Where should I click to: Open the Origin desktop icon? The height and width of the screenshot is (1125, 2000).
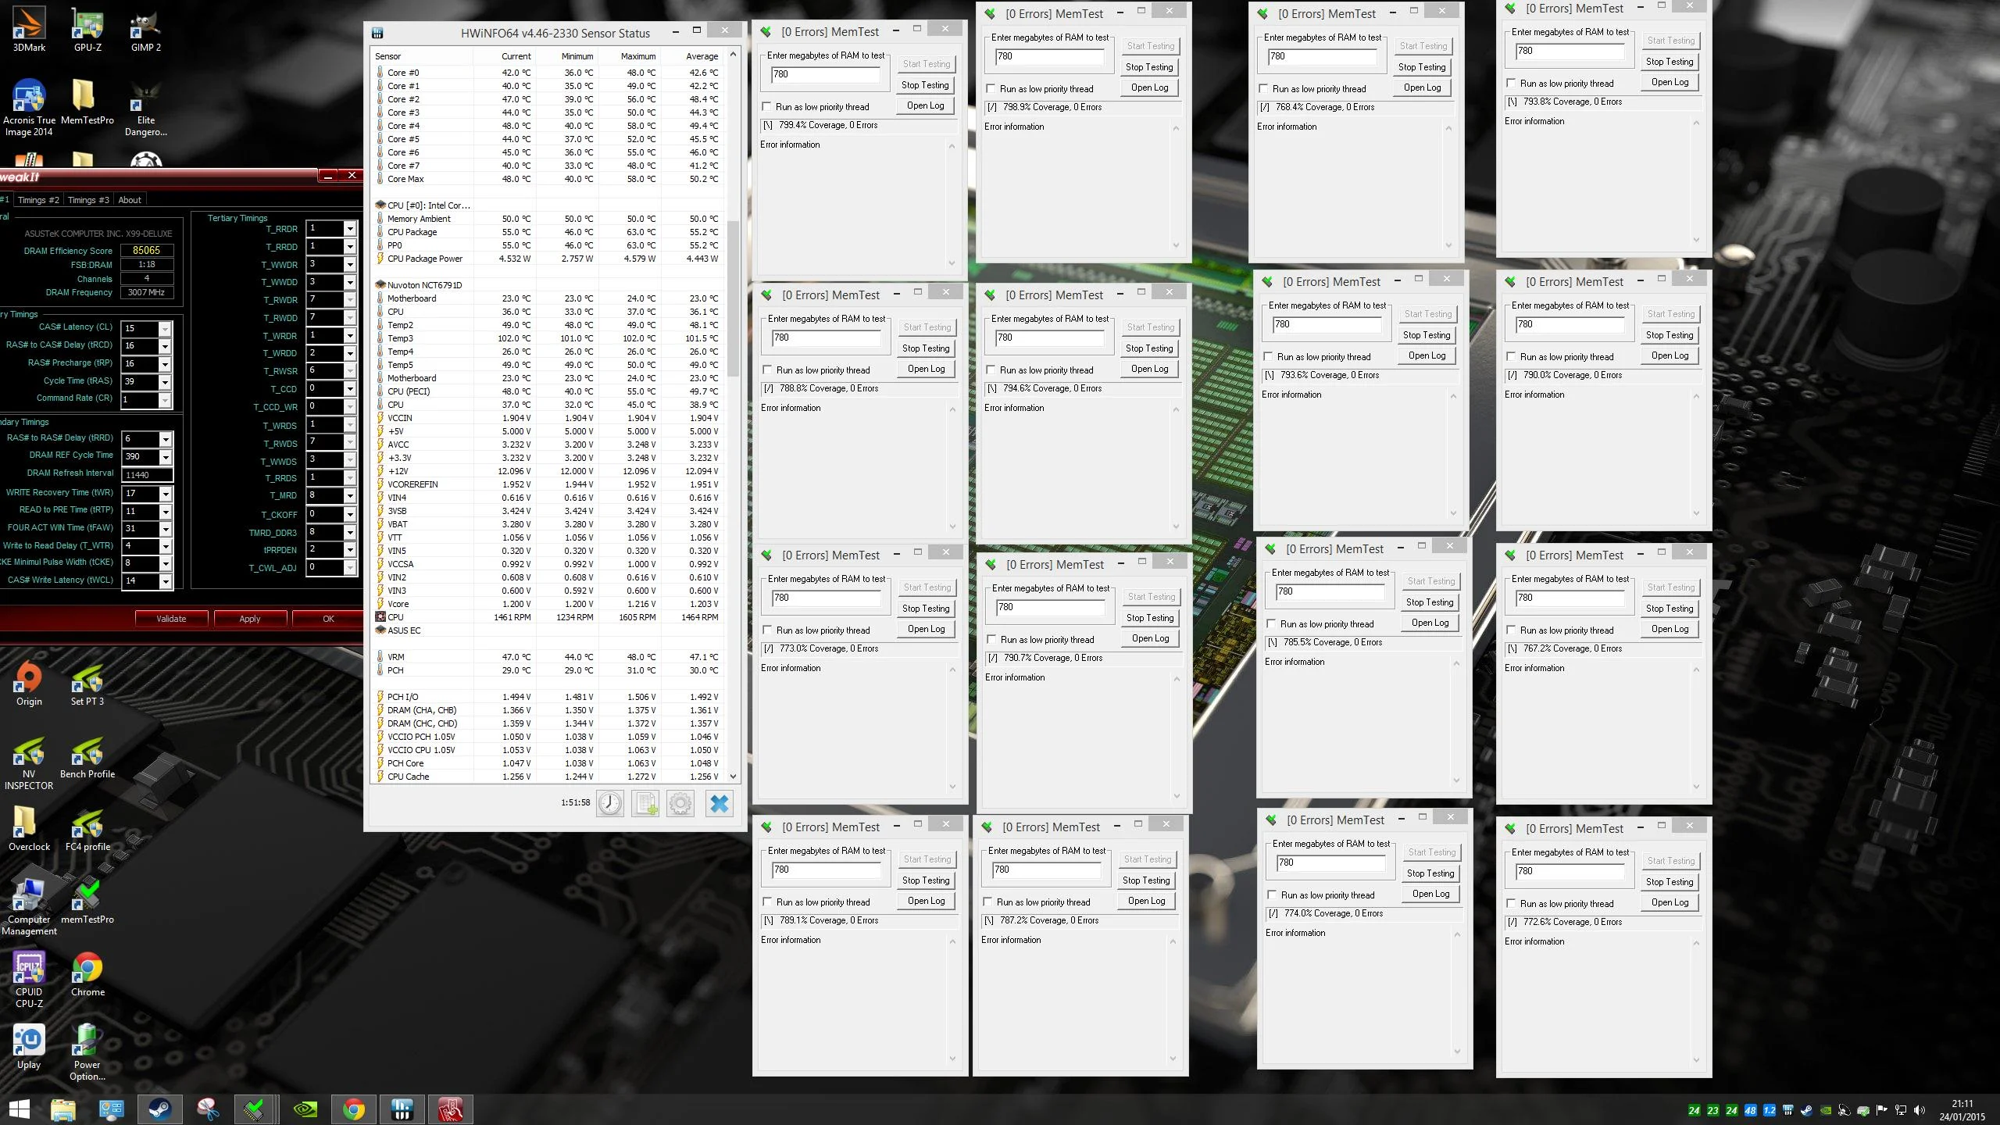pos(29,684)
